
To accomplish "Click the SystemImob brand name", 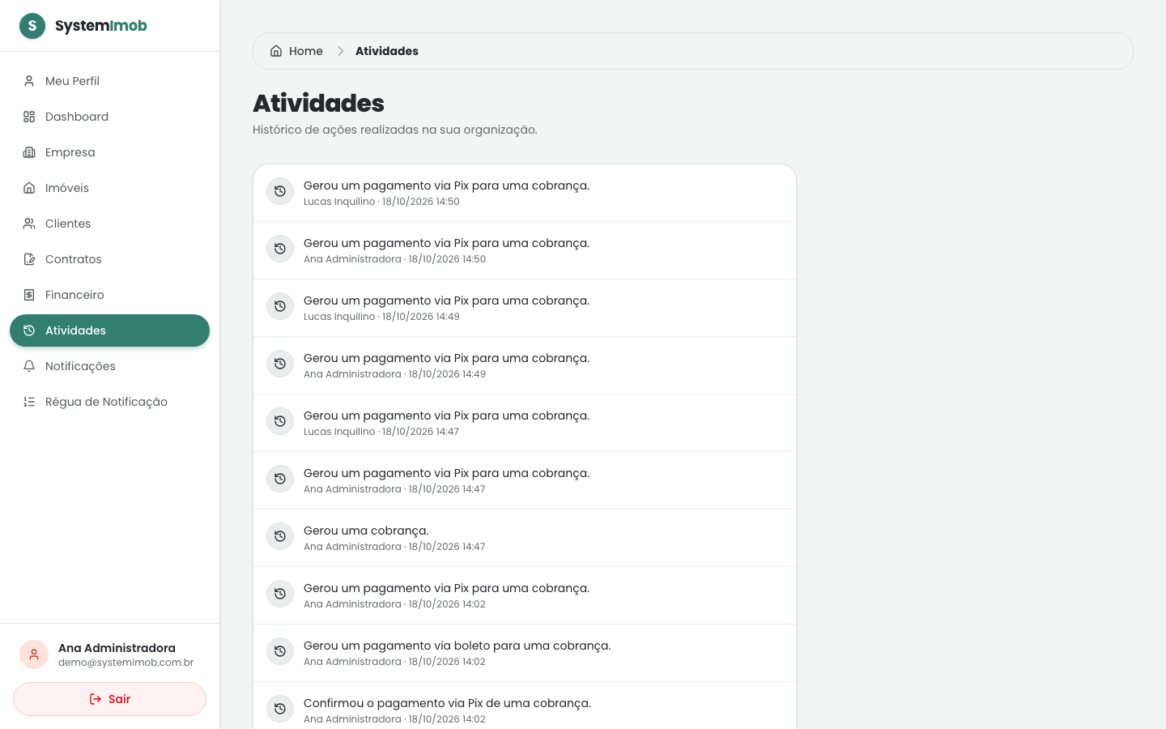I will tap(101, 26).
